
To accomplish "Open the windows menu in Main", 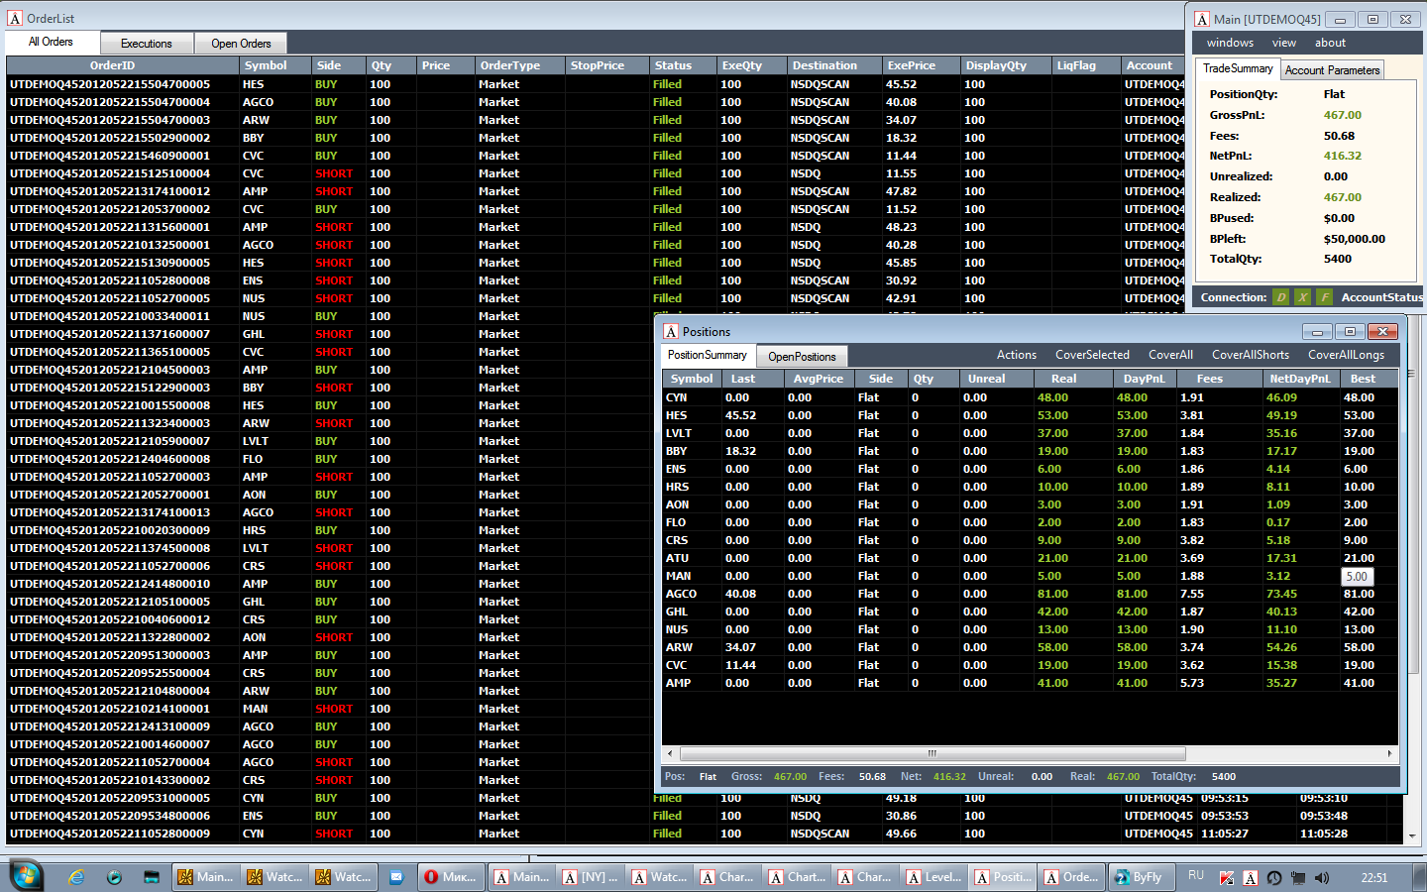I will coord(1230,43).
